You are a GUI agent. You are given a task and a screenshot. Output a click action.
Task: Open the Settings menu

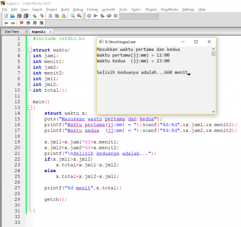click(x=188, y=9)
